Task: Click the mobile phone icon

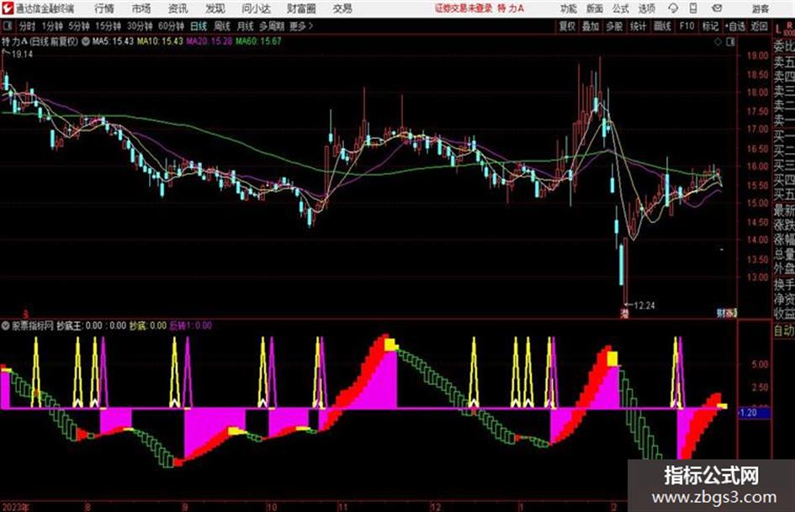Action: click(x=693, y=8)
